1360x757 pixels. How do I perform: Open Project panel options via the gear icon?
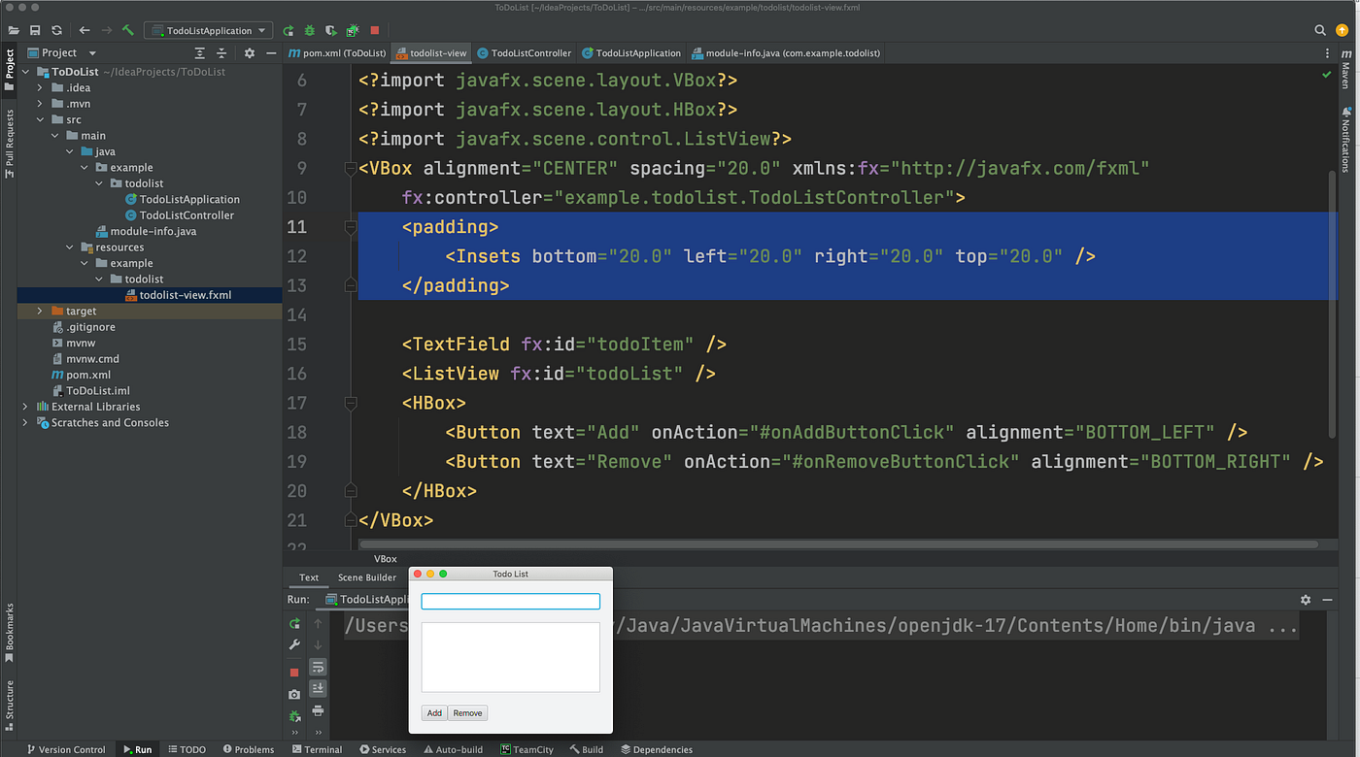(x=250, y=52)
